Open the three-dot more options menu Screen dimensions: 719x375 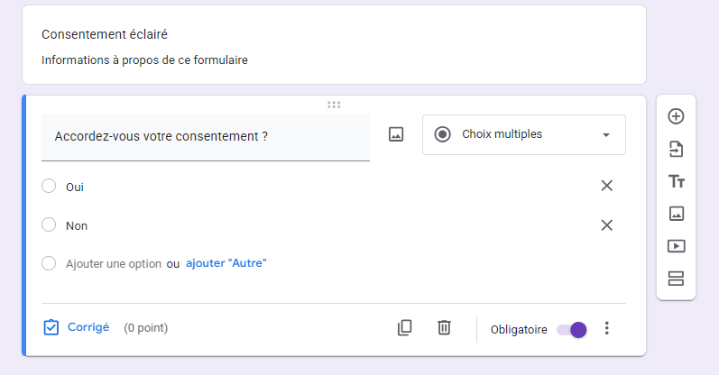607,328
